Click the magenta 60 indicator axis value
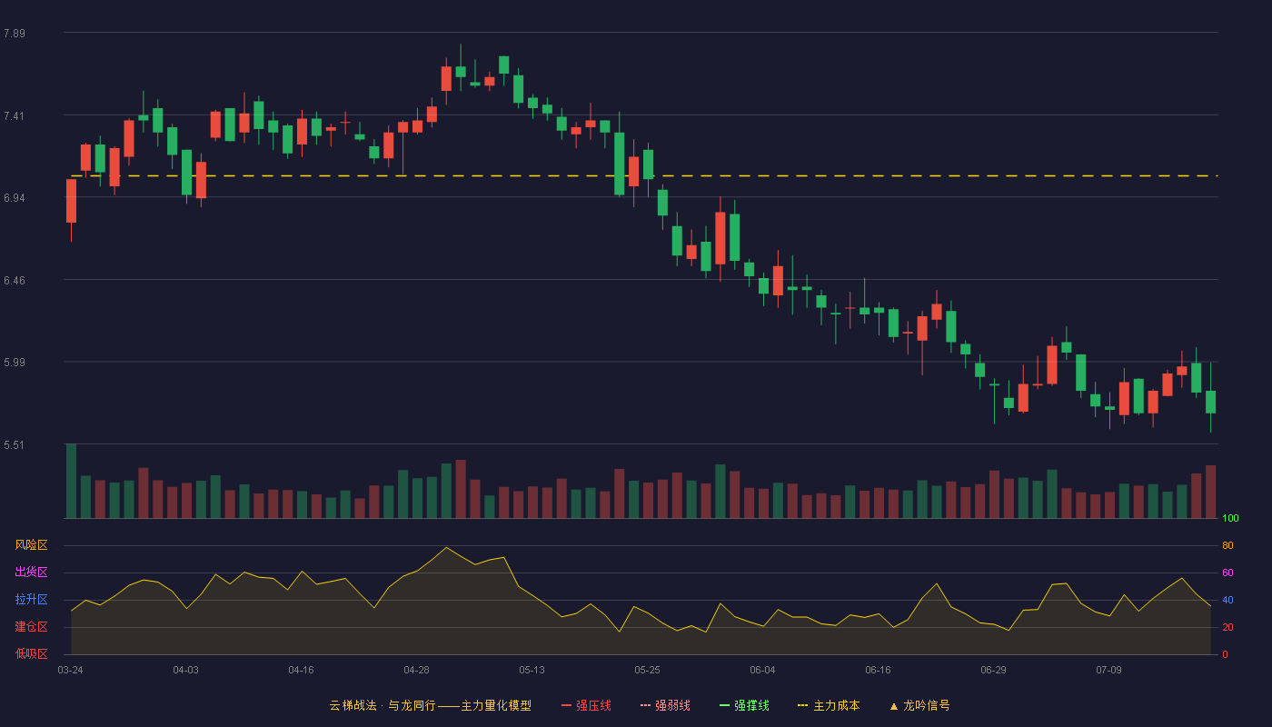This screenshot has height=727, width=1272. (x=1227, y=573)
